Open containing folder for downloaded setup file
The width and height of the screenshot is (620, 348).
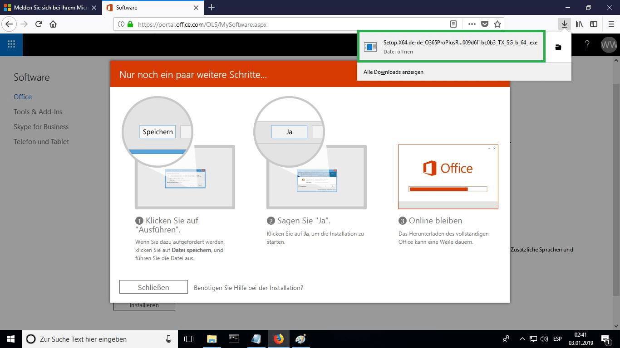(x=558, y=47)
